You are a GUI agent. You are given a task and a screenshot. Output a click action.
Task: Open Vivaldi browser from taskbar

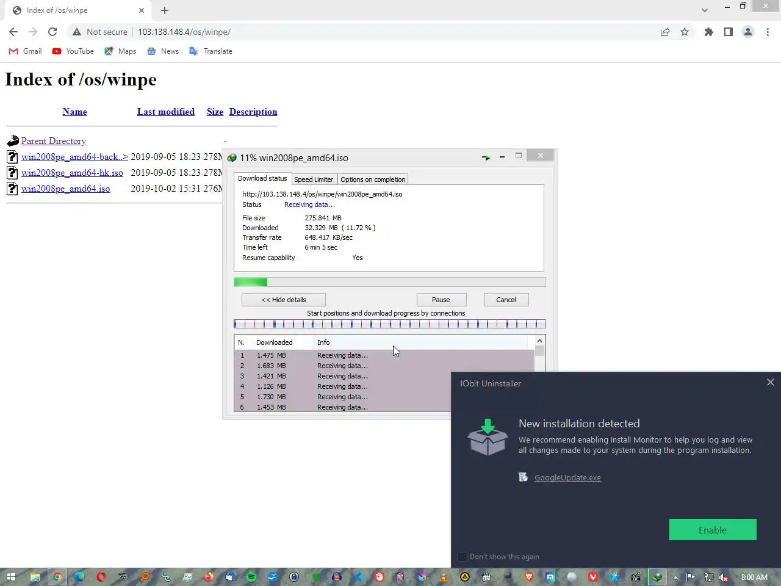pos(593,577)
